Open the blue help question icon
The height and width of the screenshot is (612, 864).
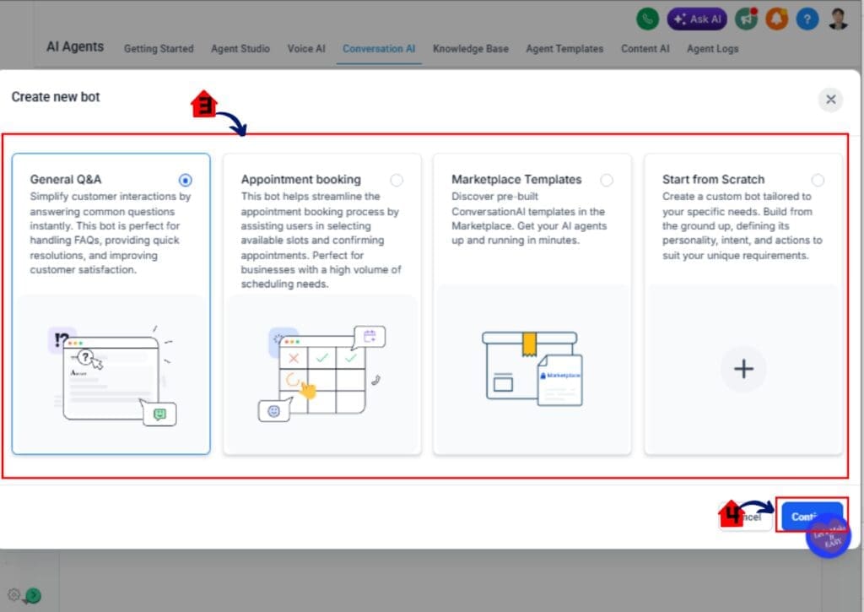(x=807, y=19)
